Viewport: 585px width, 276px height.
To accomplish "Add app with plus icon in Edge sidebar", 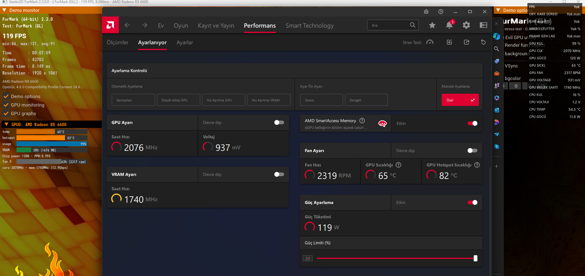I will tap(497, 166).
